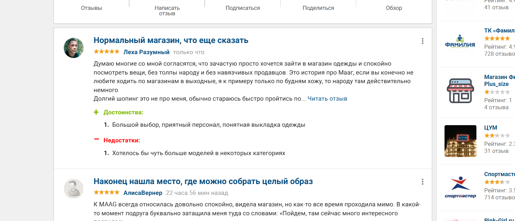Click star rating under Спортмастер
The width and height of the screenshot is (515, 221).
(x=497, y=182)
